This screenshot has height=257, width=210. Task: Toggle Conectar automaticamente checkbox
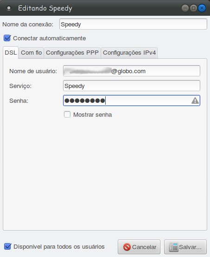pyautogui.click(x=7, y=38)
